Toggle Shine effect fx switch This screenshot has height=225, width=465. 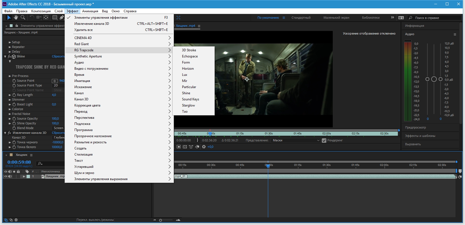pyautogui.click(x=9, y=57)
